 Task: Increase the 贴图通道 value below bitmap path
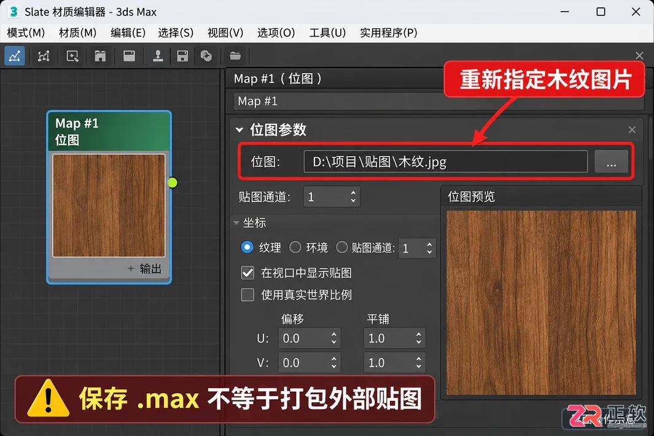coord(353,193)
